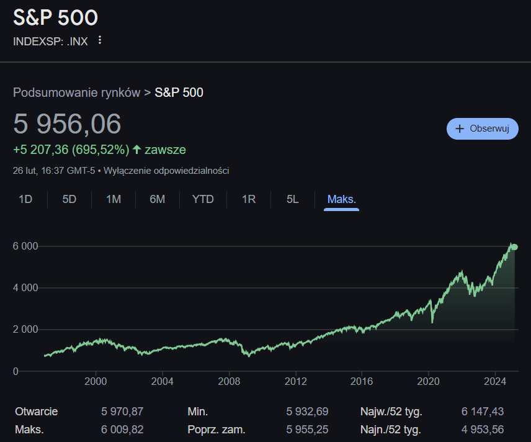This screenshot has width=531, height=442.
Task: Show the 5L five-year range
Action: pyautogui.click(x=293, y=199)
